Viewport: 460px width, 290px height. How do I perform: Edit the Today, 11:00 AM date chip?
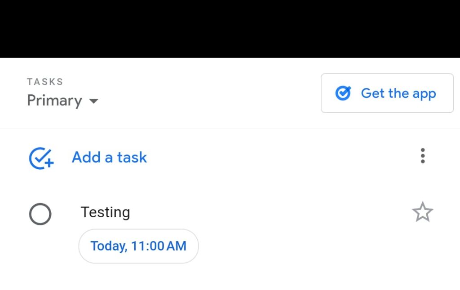pos(138,246)
